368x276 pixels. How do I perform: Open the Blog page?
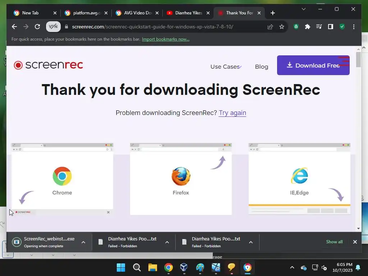coord(262,66)
